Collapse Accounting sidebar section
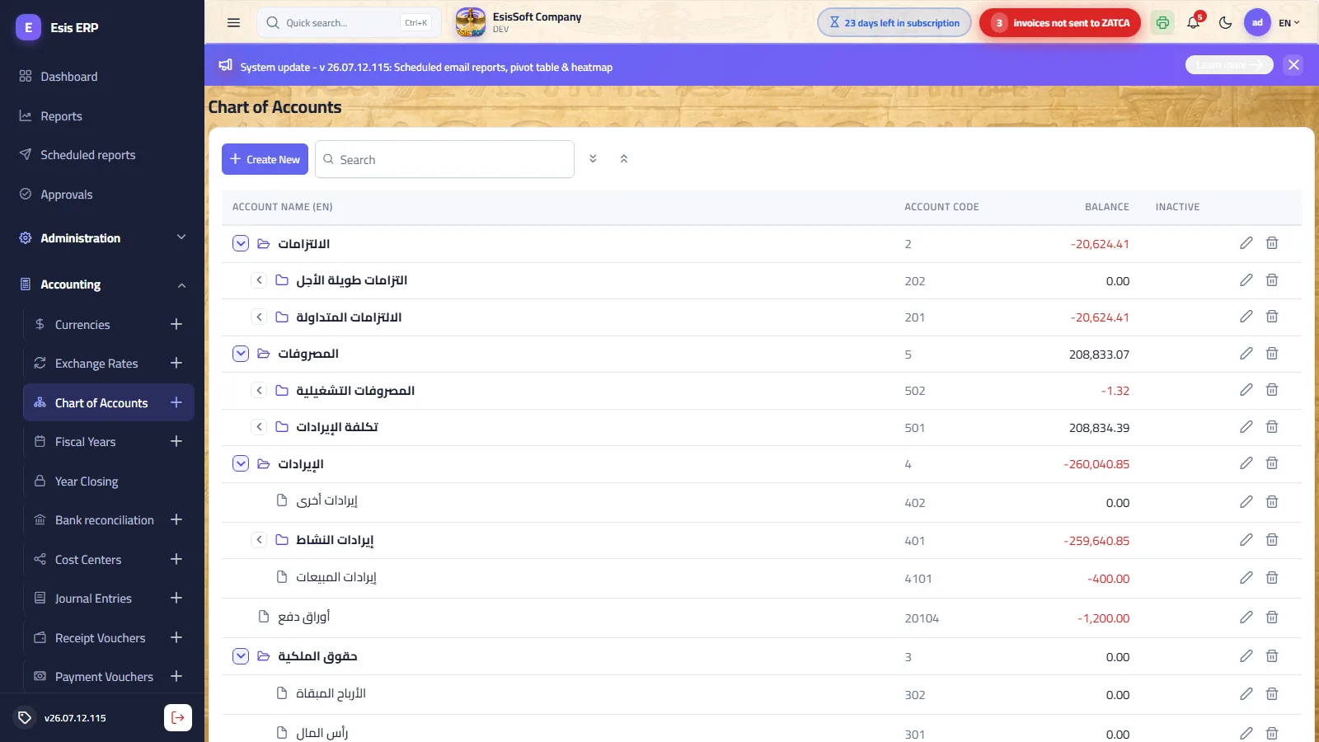 [x=102, y=284]
